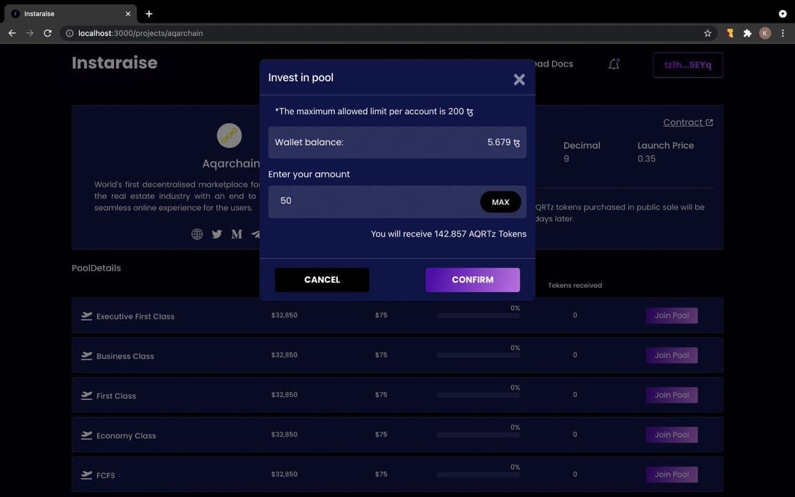Focus the amount input field
Image resolution: width=795 pixels, height=497 pixels.
coord(397,201)
